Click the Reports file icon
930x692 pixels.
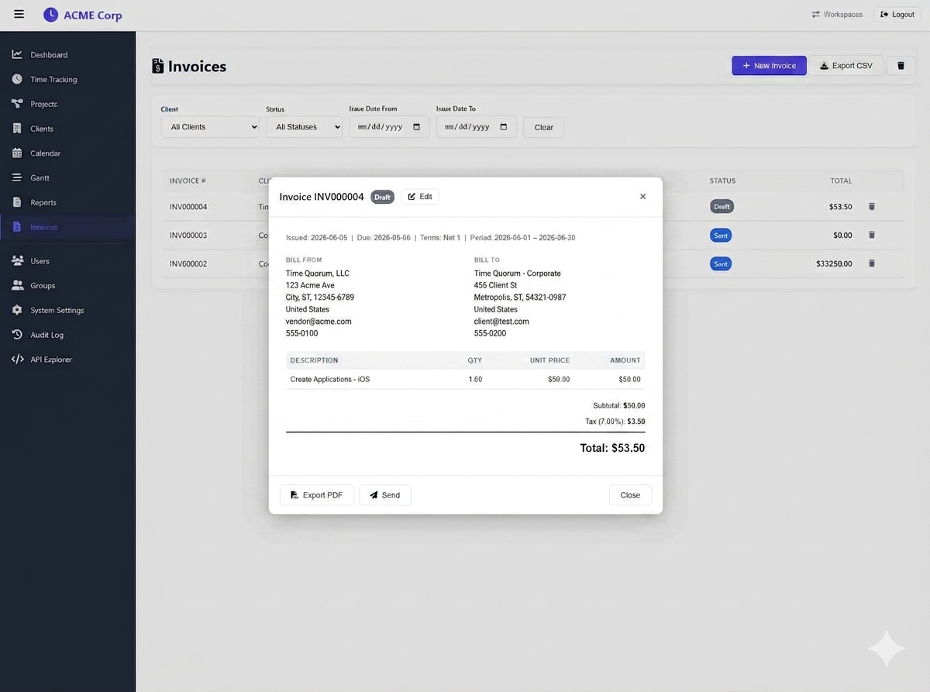[17, 202]
